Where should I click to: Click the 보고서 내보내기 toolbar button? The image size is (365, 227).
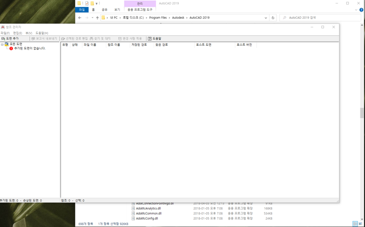pyautogui.click(x=44, y=38)
